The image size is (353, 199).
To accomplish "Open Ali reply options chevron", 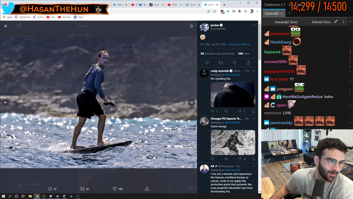I will [x=254, y=166].
